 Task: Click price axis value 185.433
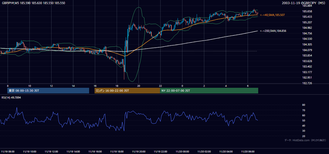point(307,17)
